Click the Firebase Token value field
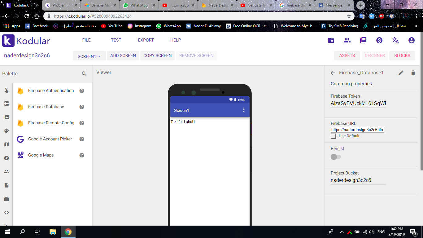 (358, 104)
